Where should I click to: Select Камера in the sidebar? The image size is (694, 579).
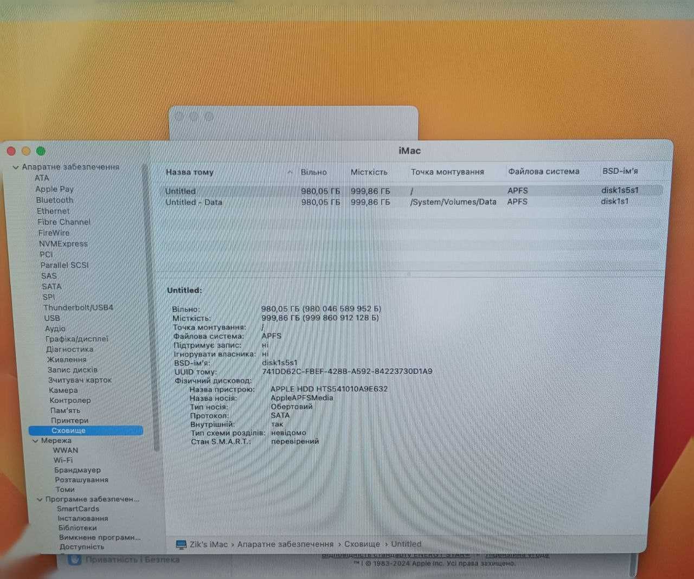pos(63,390)
